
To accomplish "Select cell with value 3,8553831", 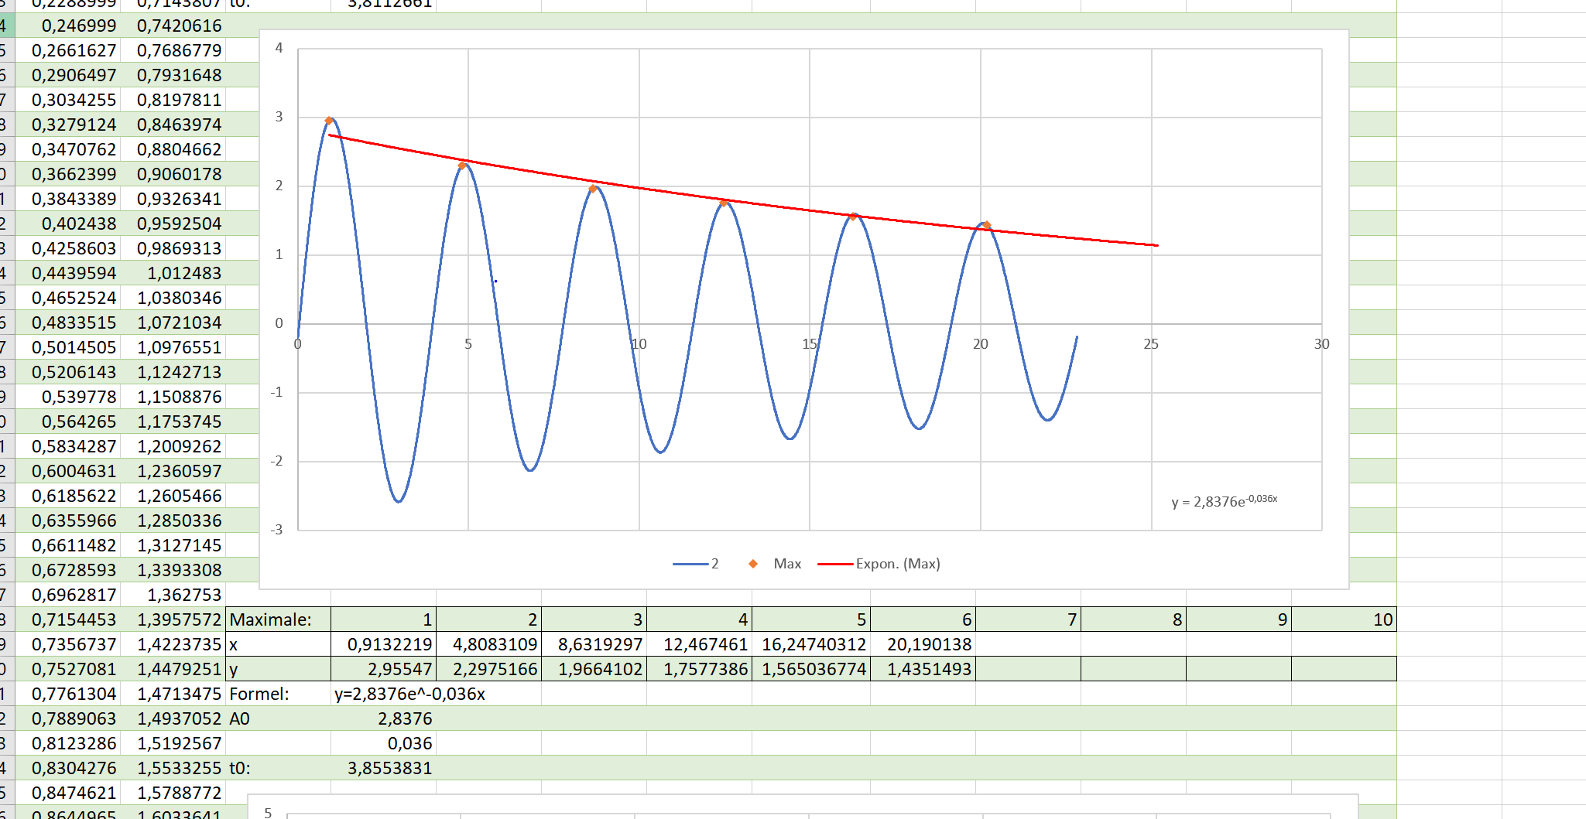I will click(383, 768).
